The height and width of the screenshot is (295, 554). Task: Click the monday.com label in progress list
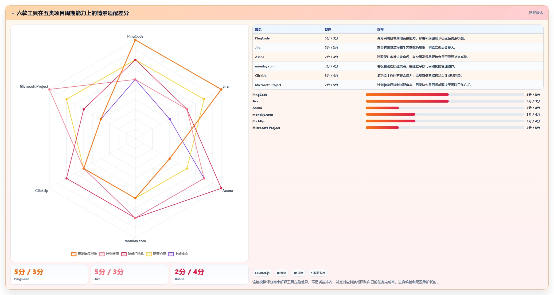(263, 115)
